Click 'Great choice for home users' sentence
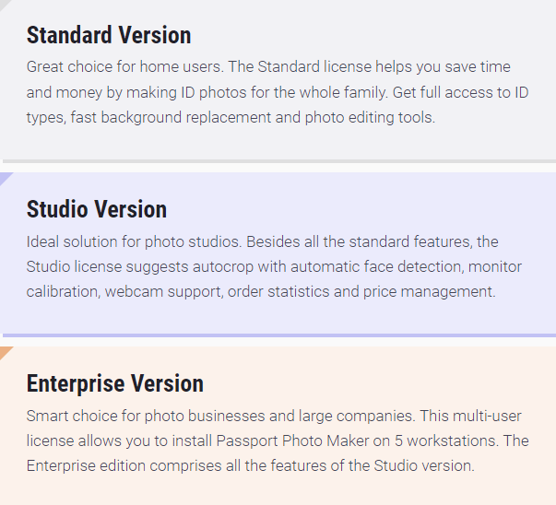This screenshot has height=505, width=556. [125, 67]
